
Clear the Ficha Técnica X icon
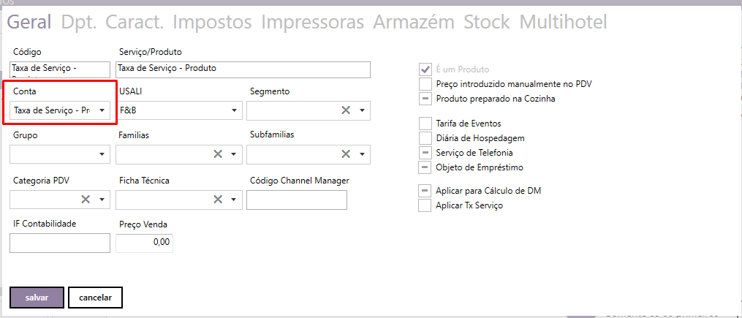click(x=217, y=199)
